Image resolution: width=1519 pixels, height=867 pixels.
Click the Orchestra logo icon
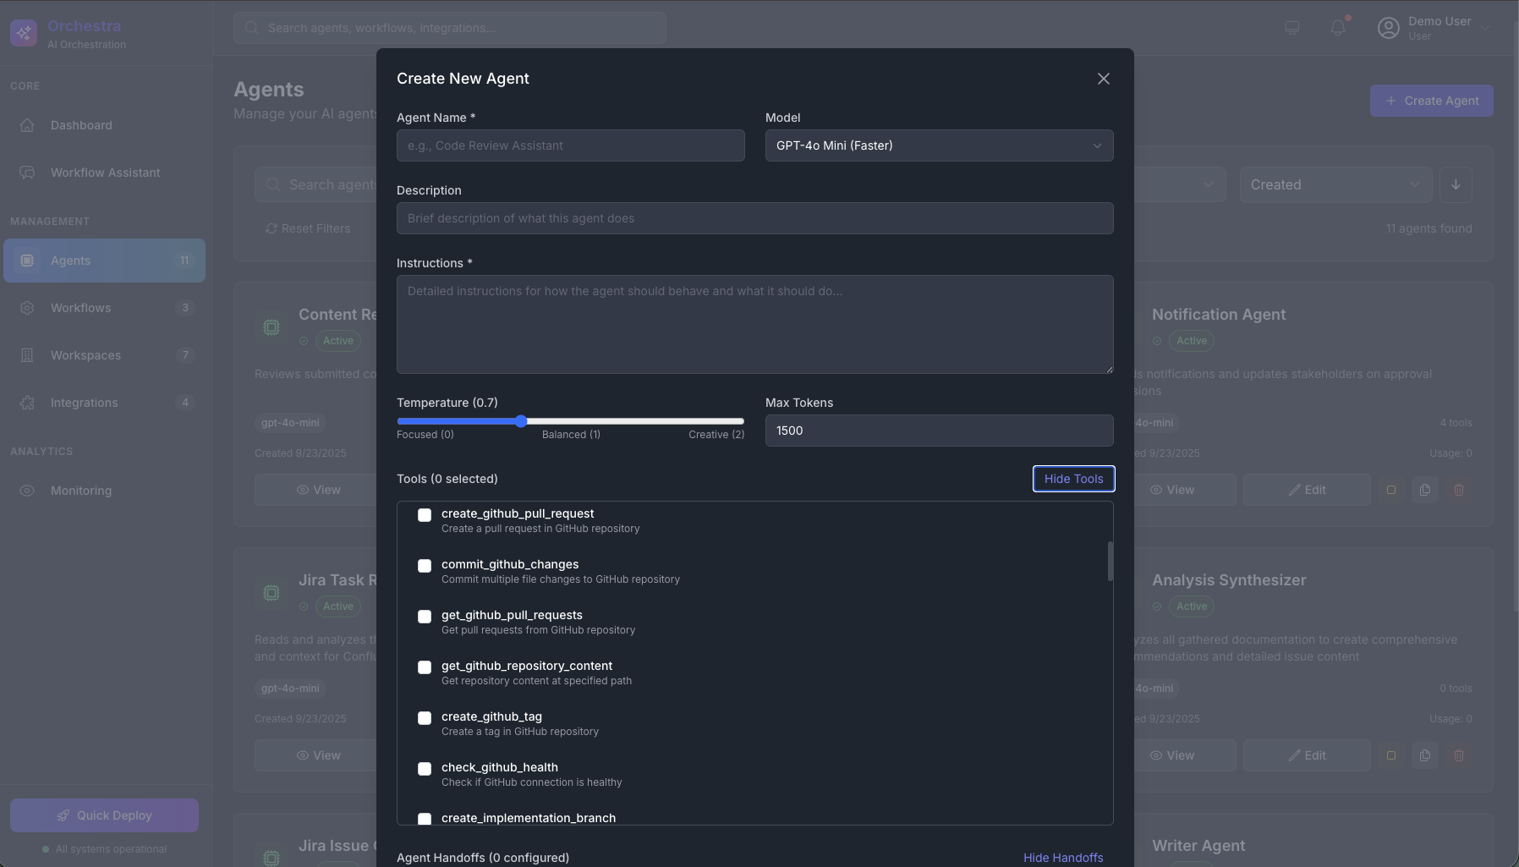pyautogui.click(x=24, y=33)
